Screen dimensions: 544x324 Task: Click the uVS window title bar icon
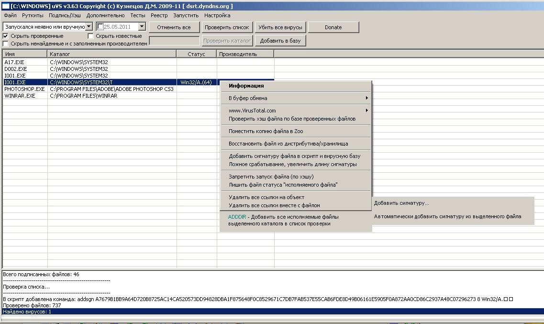[x=5, y=6]
